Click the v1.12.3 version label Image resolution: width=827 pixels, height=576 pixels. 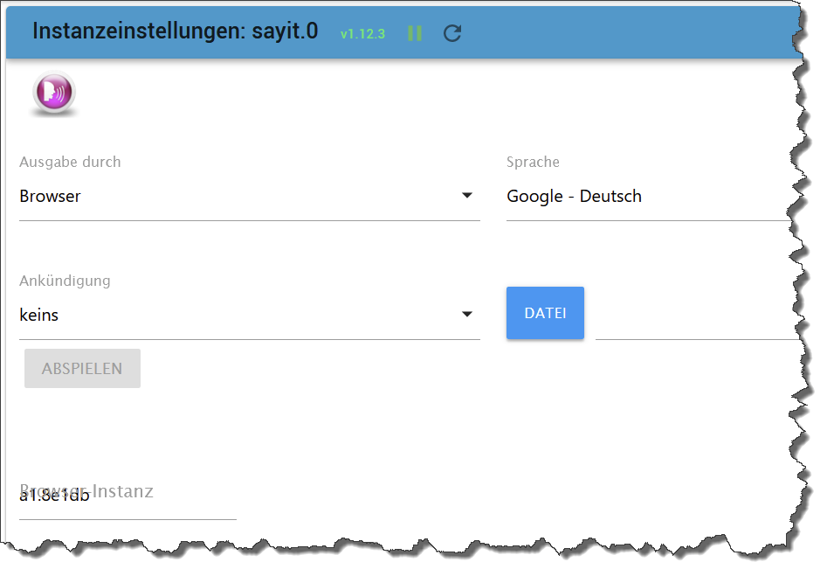(x=363, y=34)
